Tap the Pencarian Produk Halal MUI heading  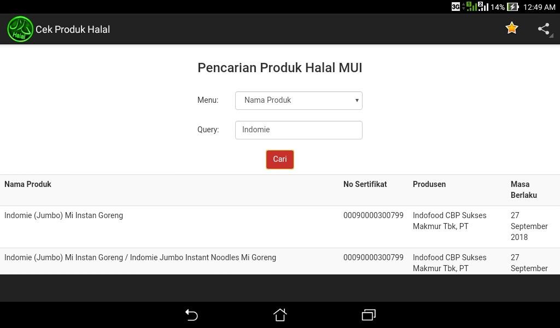pyautogui.click(x=280, y=68)
